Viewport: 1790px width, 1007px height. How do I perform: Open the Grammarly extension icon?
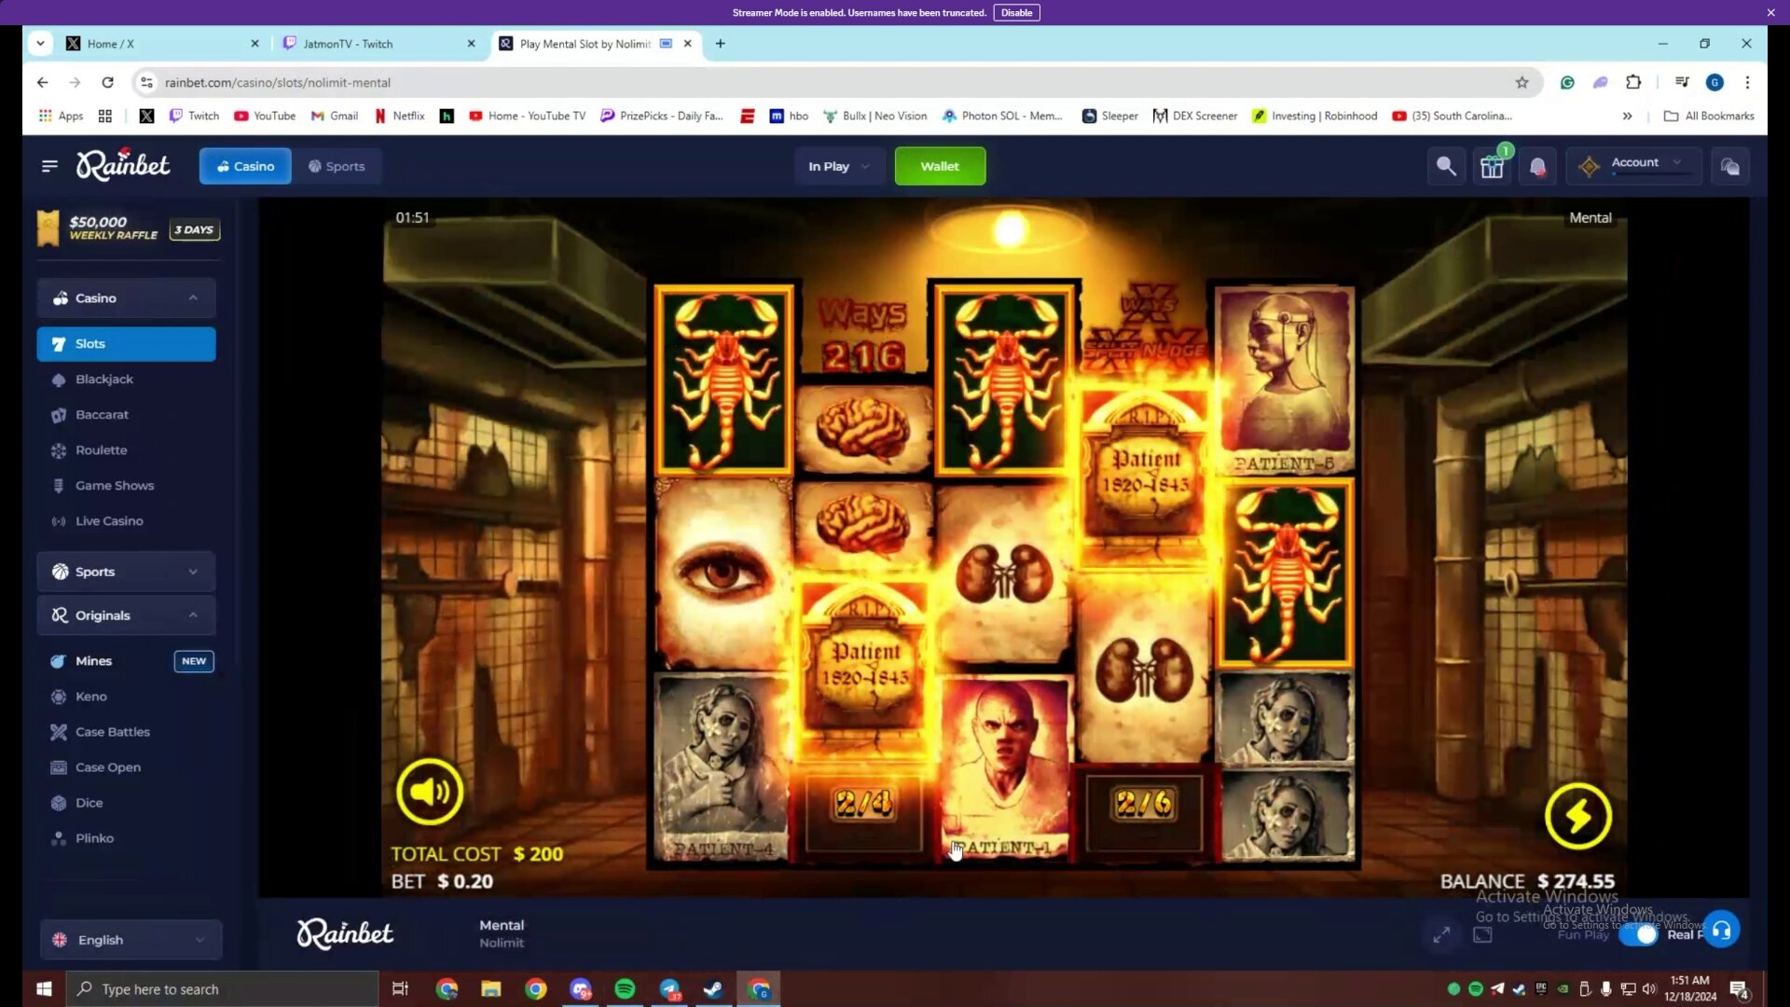point(1567,82)
